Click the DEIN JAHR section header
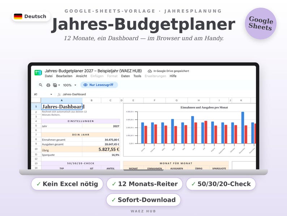This screenshot has width=287, height=216. (81, 135)
